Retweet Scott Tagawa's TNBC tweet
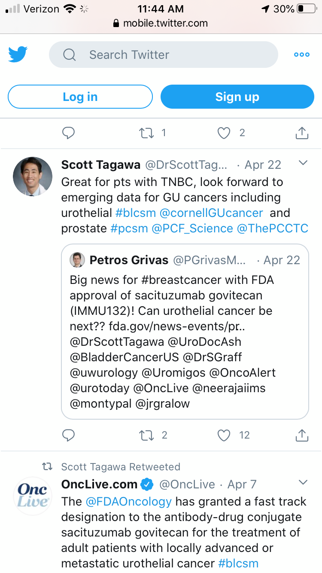 [x=147, y=436]
